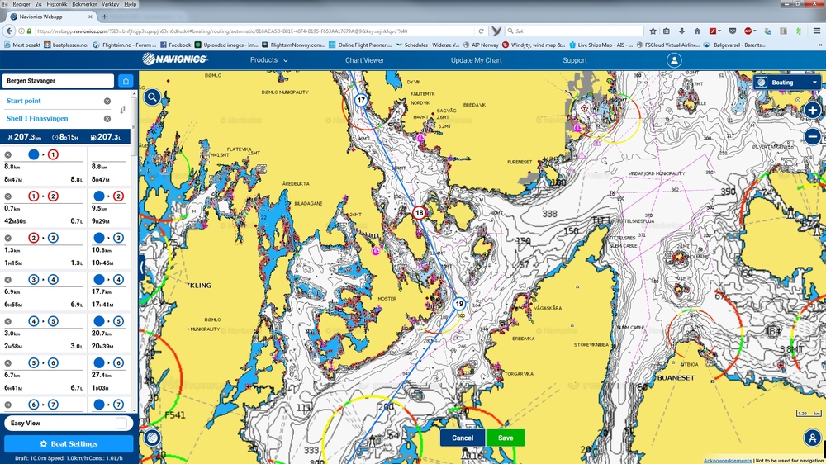The width and height of the screenshot is (826, 464).
Task: Open the map search magnifier button
Action: (x=152, y=97)
